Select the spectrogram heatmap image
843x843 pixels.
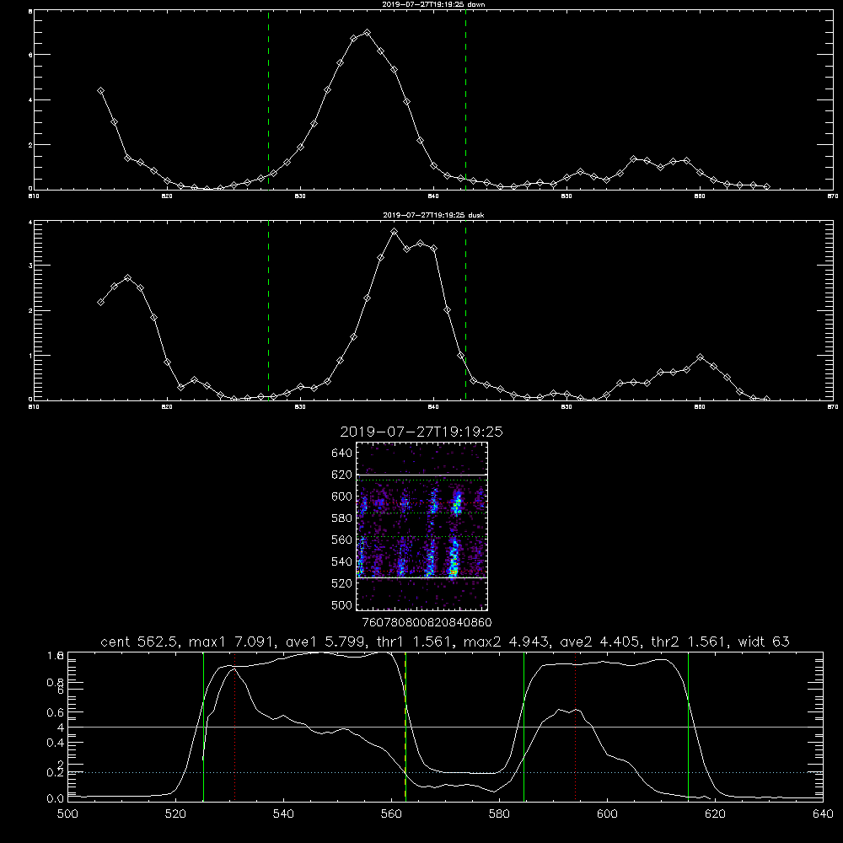(422, 526)
